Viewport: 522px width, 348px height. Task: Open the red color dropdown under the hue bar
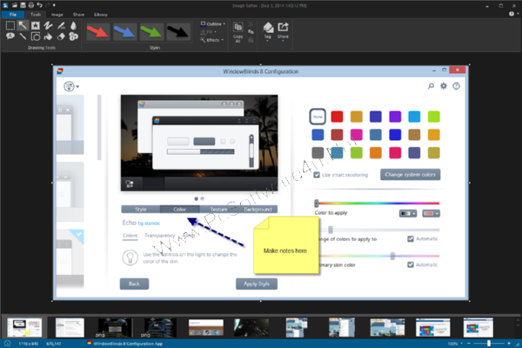point(432,213)
